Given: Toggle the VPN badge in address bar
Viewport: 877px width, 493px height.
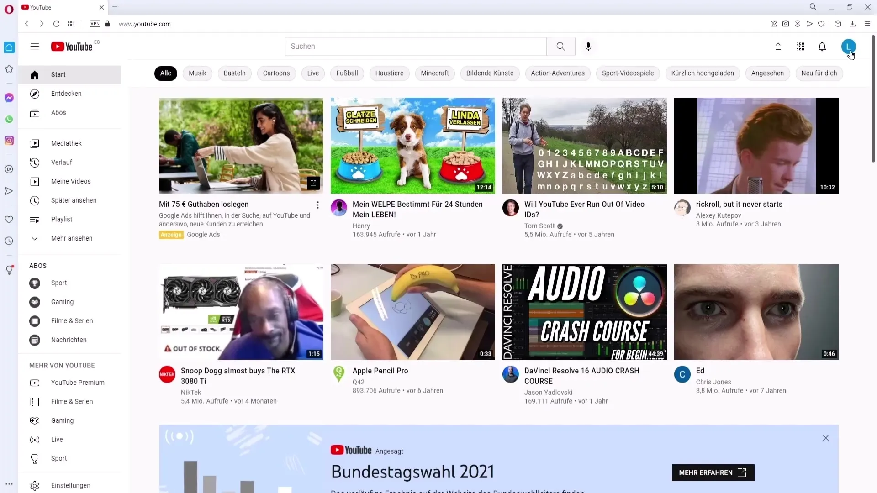Looking at the screenshot, I should coord(95,24).
